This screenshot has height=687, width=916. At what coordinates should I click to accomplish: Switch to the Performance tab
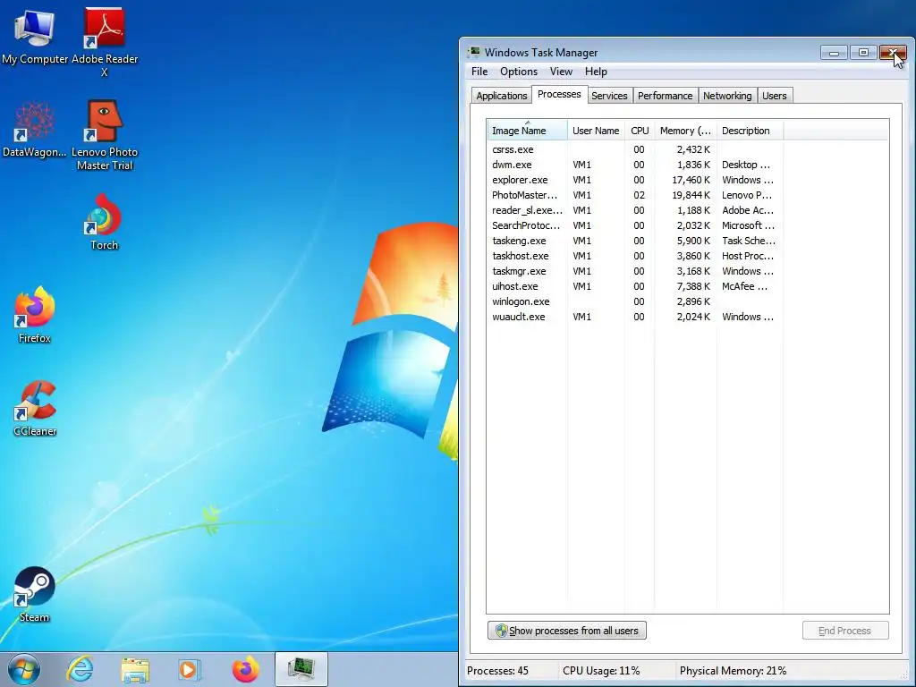click(665, 96)
